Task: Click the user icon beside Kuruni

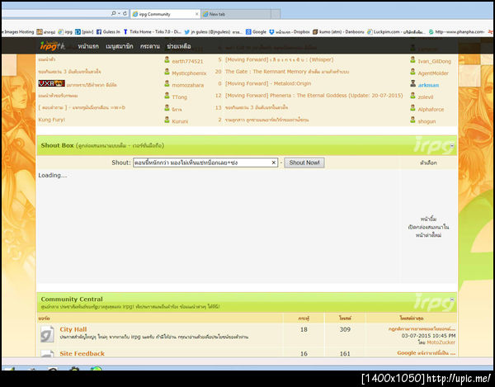Action: (x=167, y=120)
